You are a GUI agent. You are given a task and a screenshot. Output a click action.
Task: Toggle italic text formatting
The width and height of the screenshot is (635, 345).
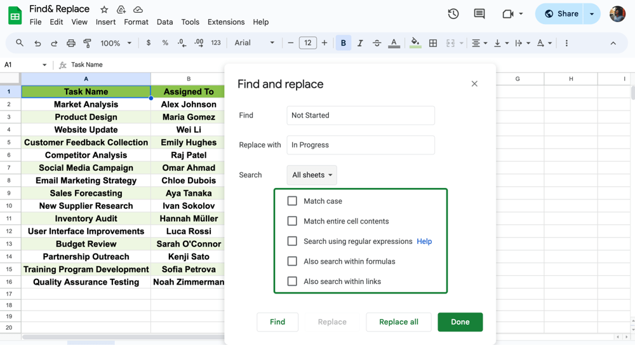360,43
